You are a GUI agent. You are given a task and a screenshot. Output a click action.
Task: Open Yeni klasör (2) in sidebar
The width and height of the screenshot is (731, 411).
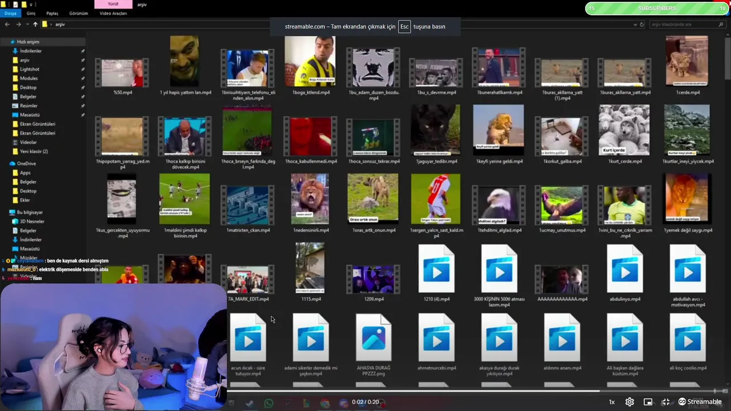coord(34,151)
